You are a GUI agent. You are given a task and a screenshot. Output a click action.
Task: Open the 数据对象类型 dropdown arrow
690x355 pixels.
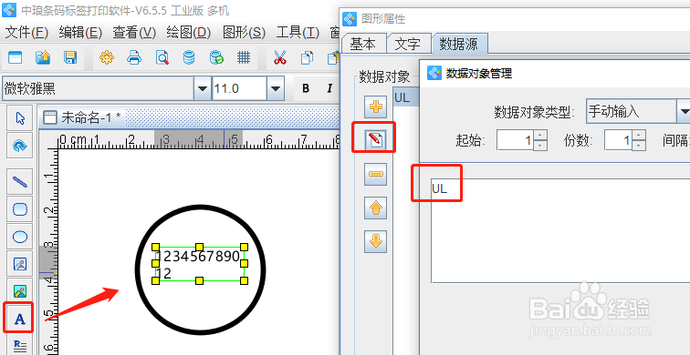coord(684,111)
